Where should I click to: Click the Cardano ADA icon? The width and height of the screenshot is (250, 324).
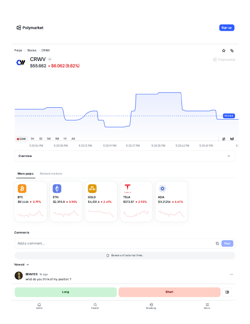(x=162, y=189)
